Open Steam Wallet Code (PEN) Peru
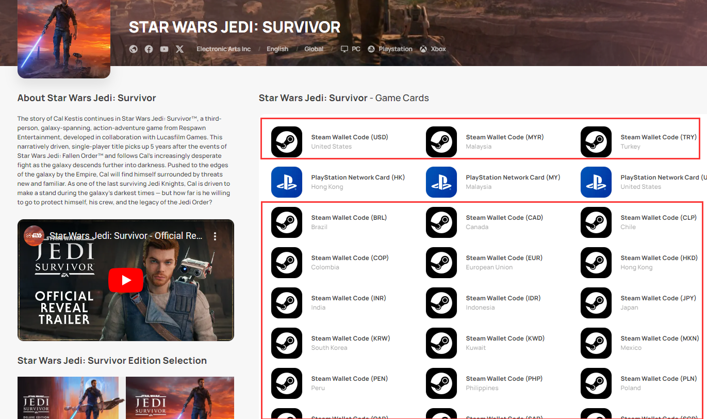Viewport: 707px width, 419px height. click(330, 383)
